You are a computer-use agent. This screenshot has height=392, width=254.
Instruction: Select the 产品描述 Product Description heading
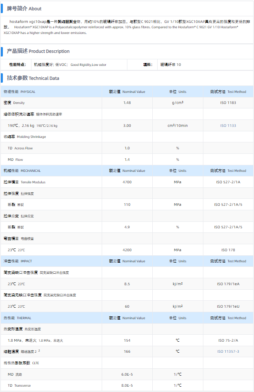tap(38, 51)
